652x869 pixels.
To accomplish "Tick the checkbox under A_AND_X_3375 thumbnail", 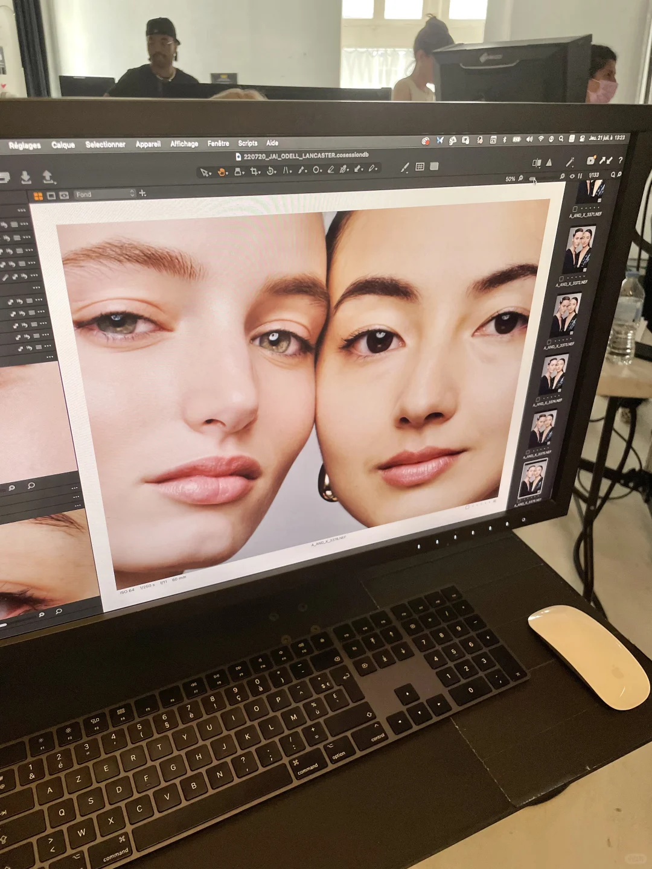I will (x=528, y=452).
